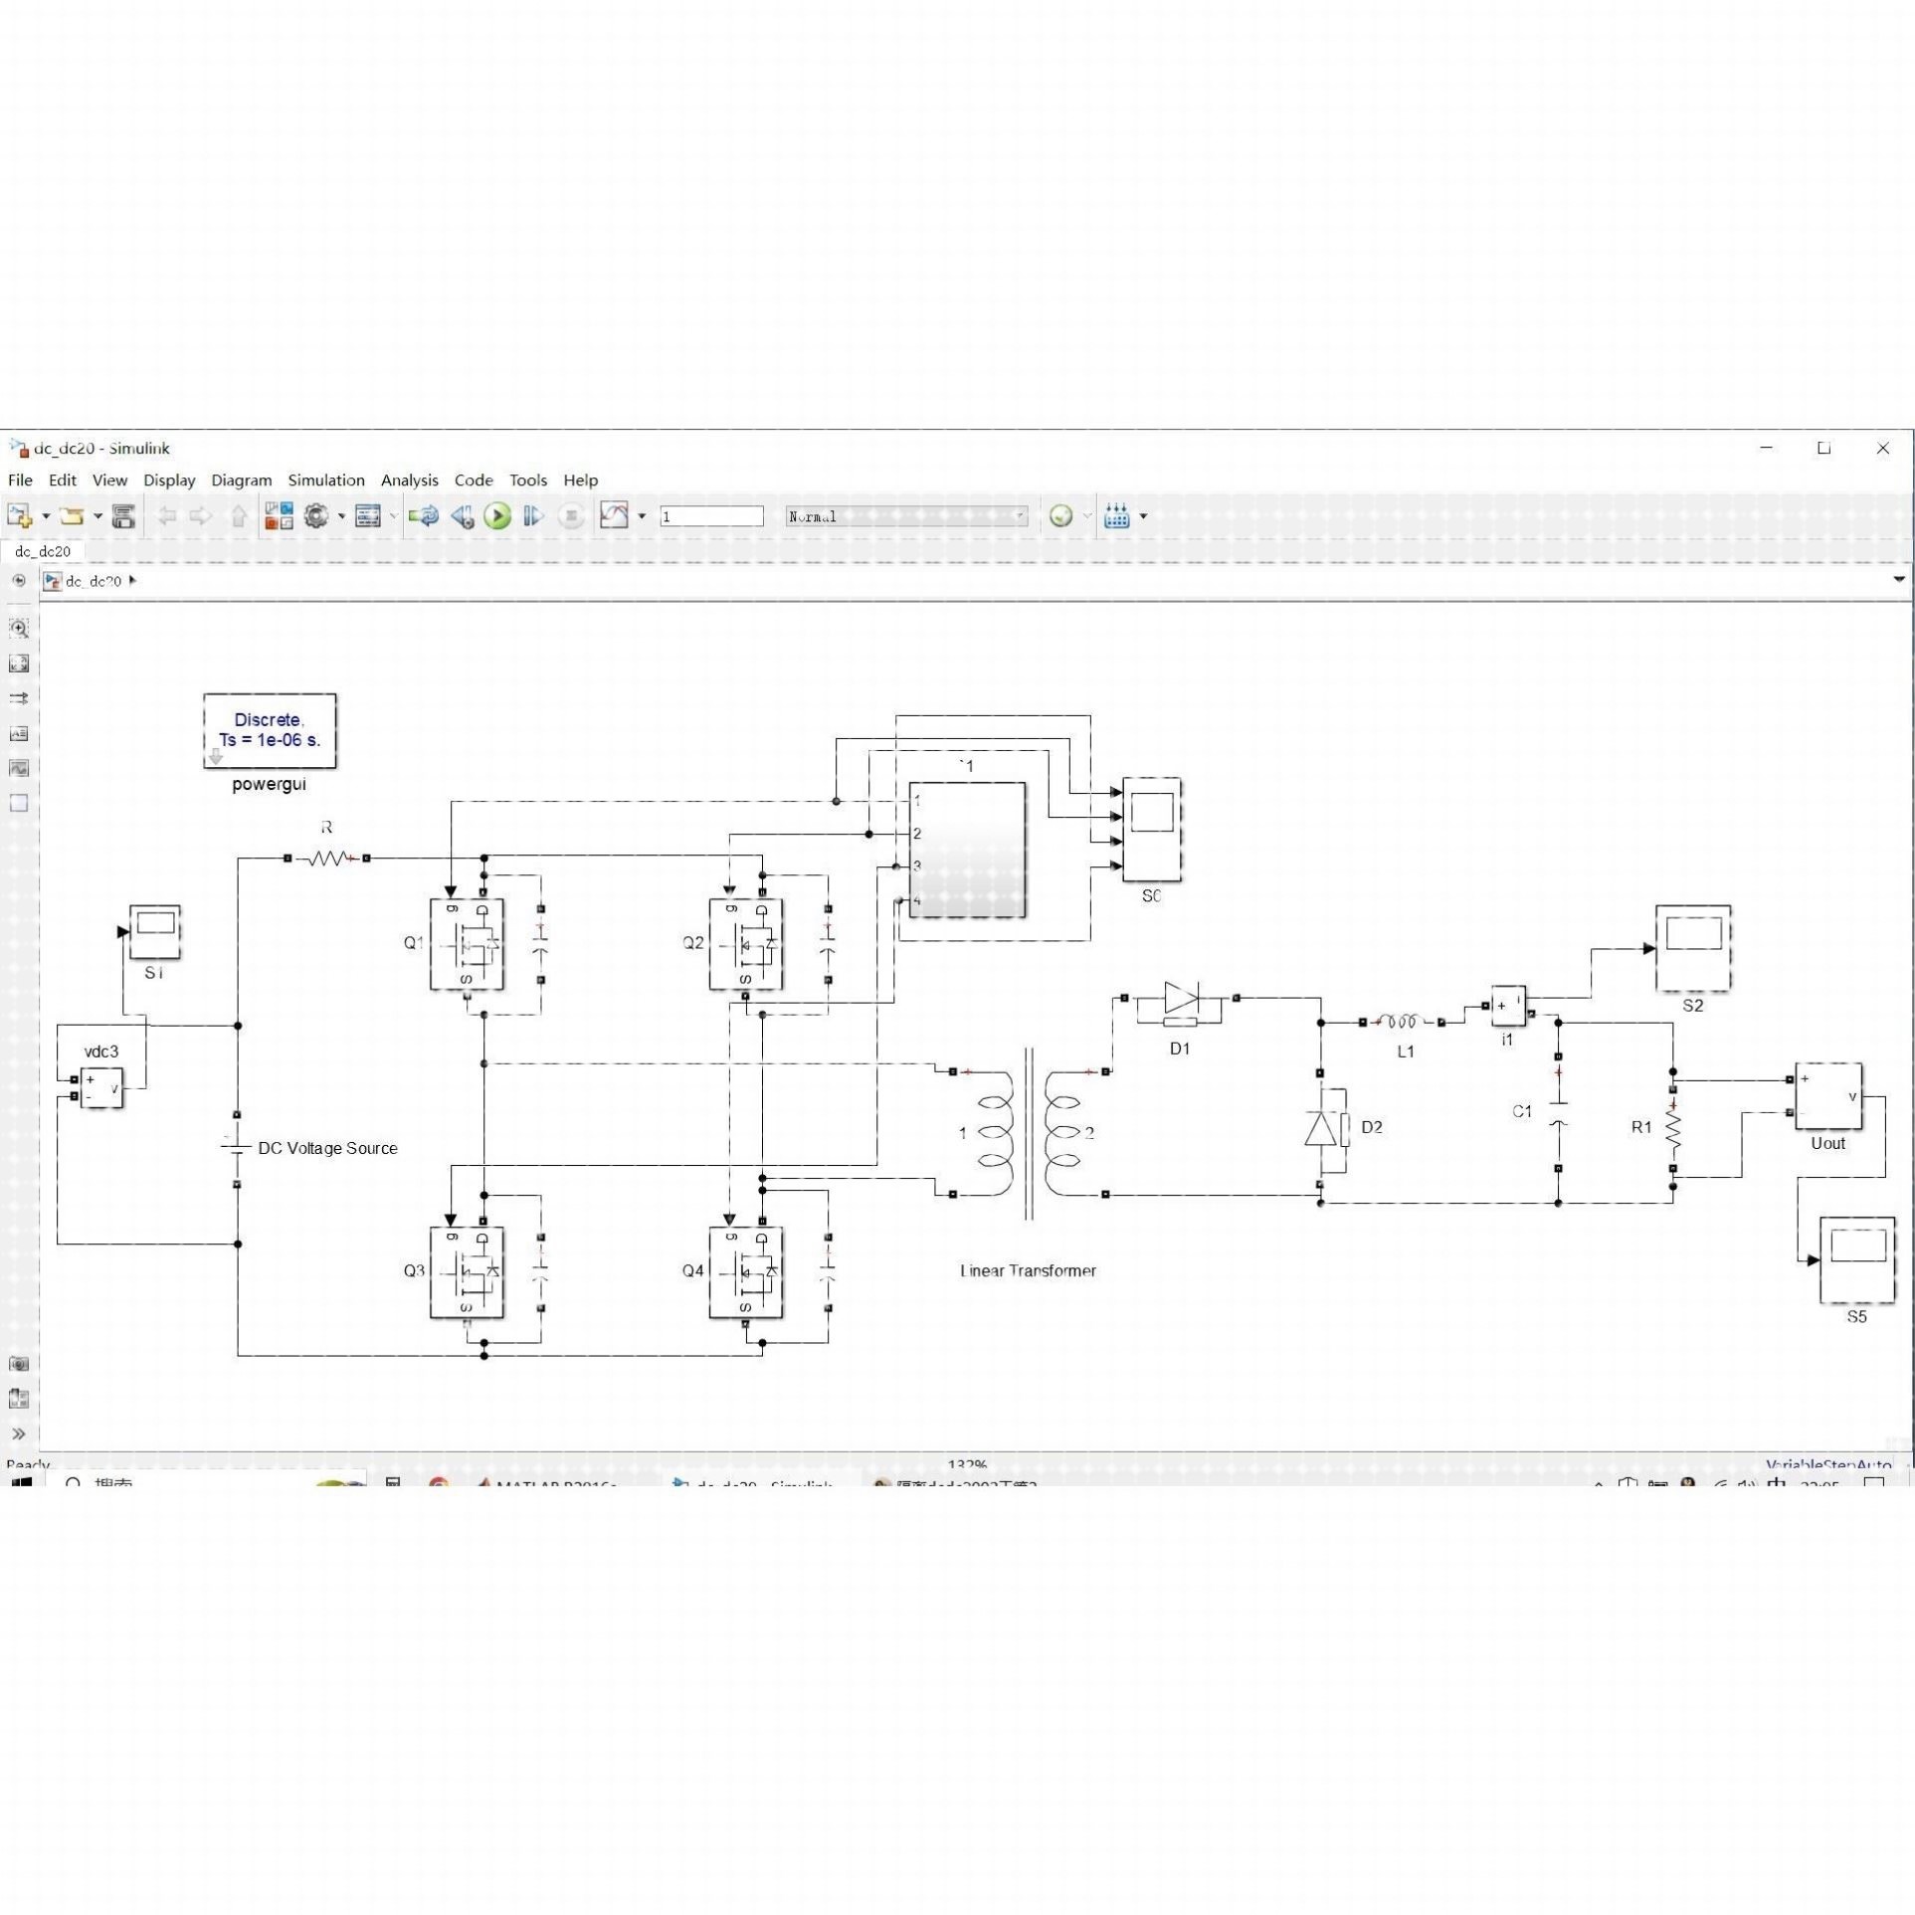Save the model with disk icon
This screenshot has height=1915, width=1915.
123,515
